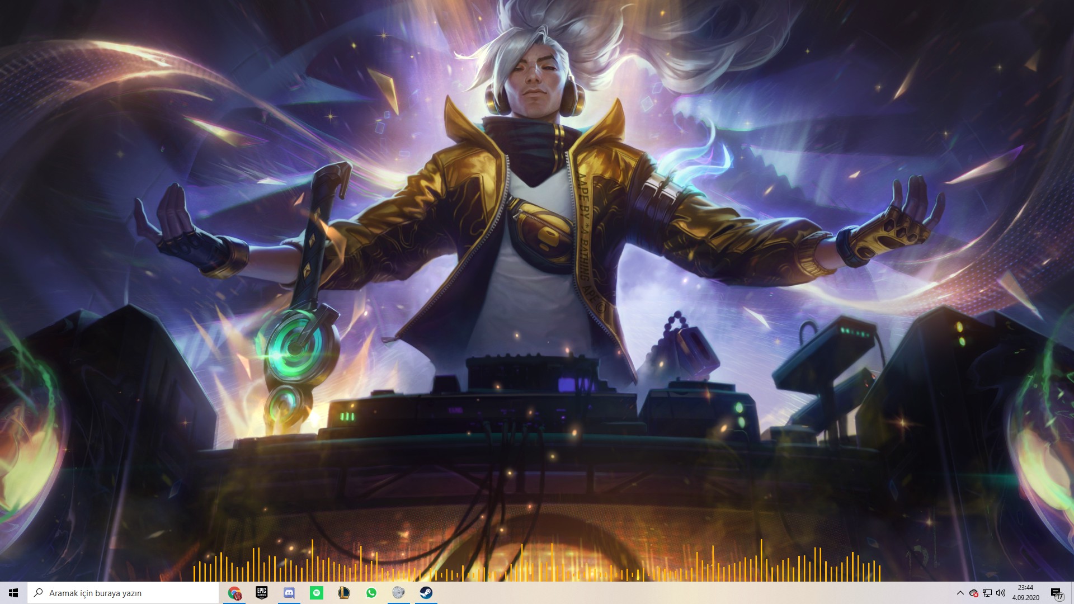Open the Windows Start menu
The height and width of the screenshot is (604, 1074).
click(x=13, y=593)
